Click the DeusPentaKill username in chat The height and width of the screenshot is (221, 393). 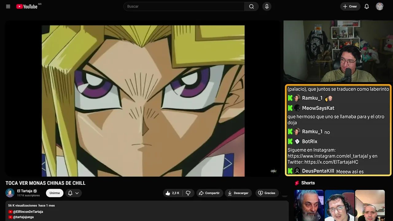[x=318, y=171]
